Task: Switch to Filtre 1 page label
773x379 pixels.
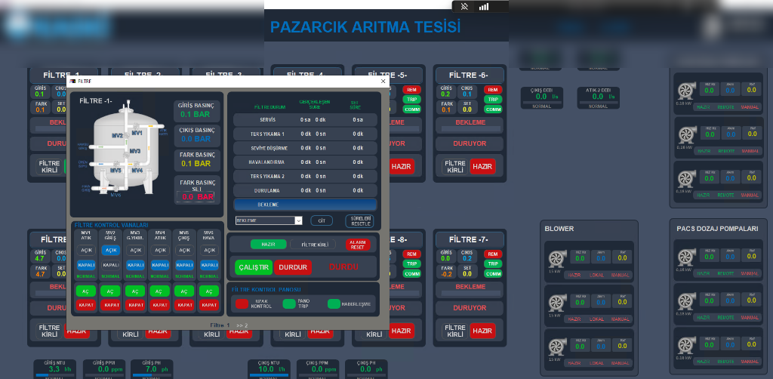Action: click(x=220, y=325)
